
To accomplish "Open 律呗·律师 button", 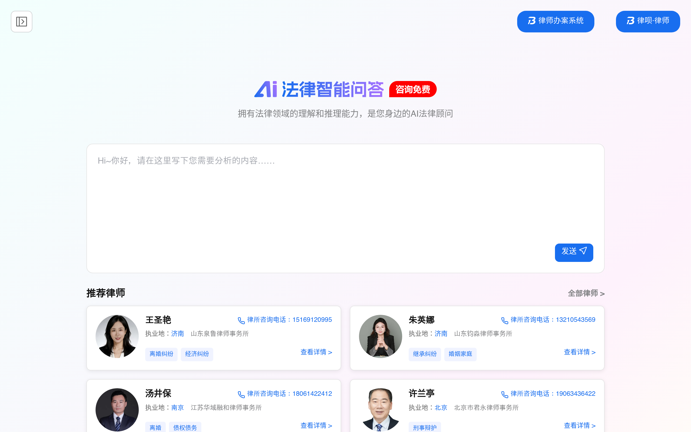I will (648, 21).
